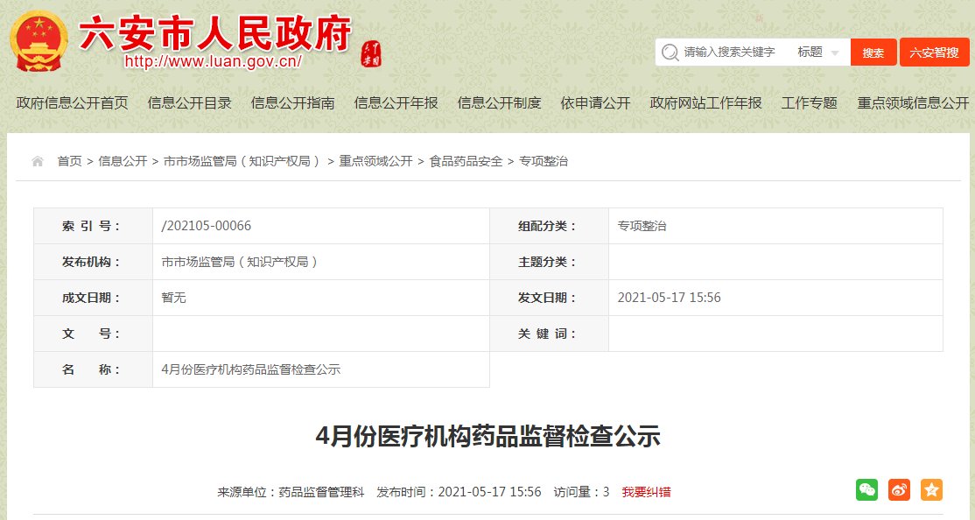Viewport: 975px width, 520px height.
Task: Open 食品药品安全 breadcrumb link
Action: 466,161
